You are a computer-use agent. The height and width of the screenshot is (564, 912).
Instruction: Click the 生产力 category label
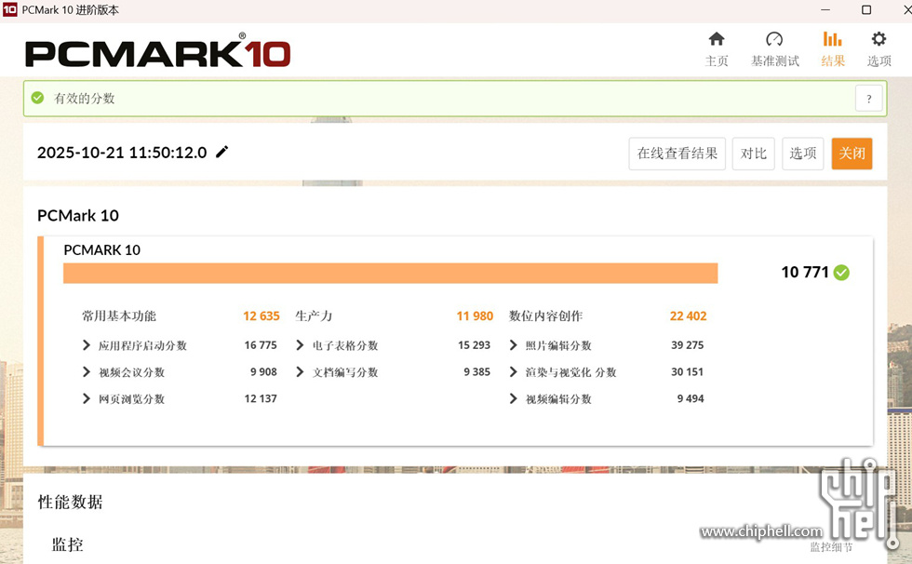tap(314, 316)
